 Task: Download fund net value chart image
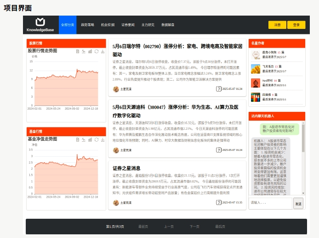pyautogui.click(x=103, y=139)
